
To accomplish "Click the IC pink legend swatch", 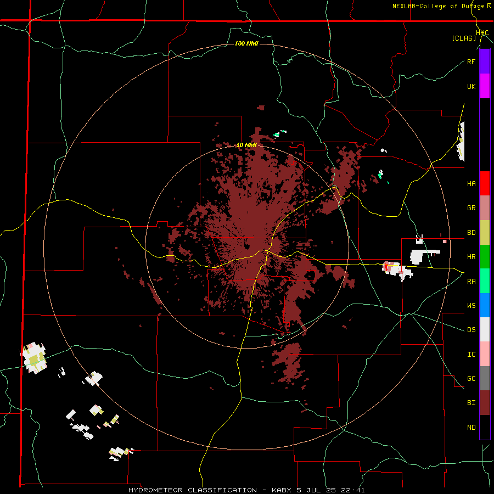I will (x=485, y=354).
